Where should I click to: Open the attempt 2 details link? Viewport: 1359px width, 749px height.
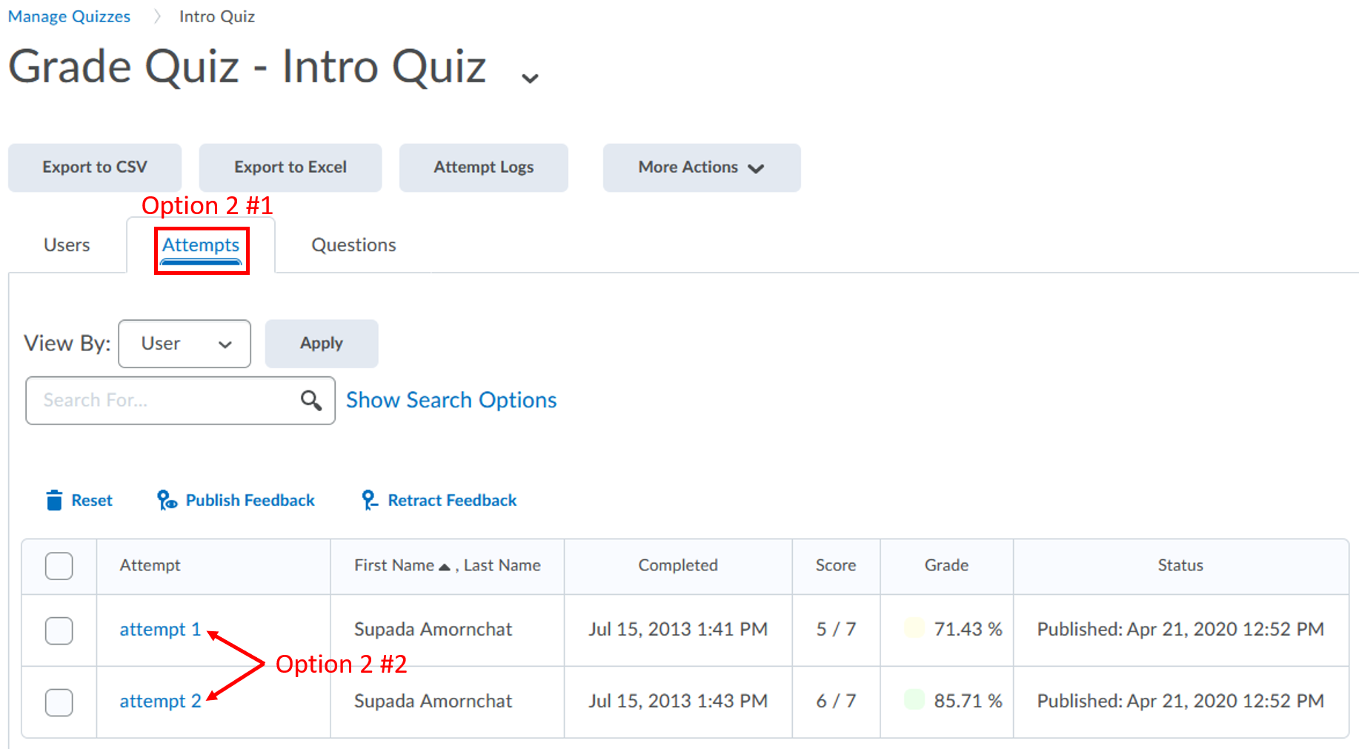click(x=159, y=701)
